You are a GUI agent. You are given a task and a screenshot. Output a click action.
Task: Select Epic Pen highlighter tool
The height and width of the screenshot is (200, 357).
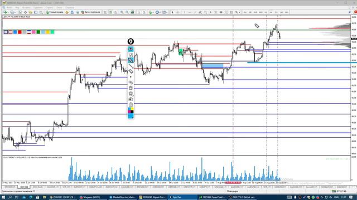131,60
